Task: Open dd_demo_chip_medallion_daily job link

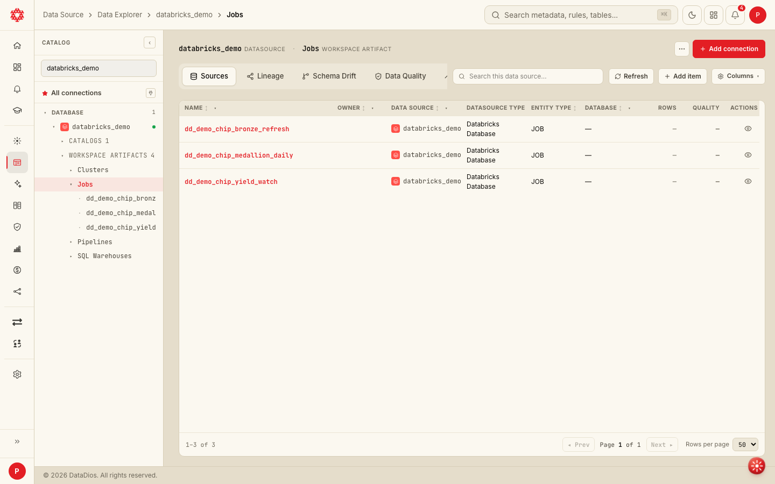Action: coord(239,155)
